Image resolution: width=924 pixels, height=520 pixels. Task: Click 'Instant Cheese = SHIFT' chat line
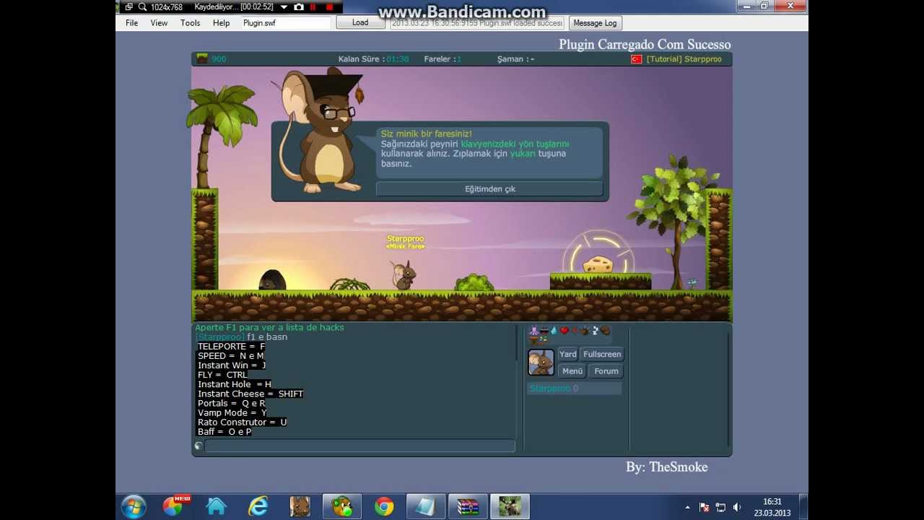click(x=250, y=394)
